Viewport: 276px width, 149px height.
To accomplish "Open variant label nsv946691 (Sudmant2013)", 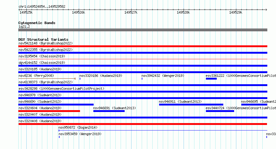I will pos(115,108).
